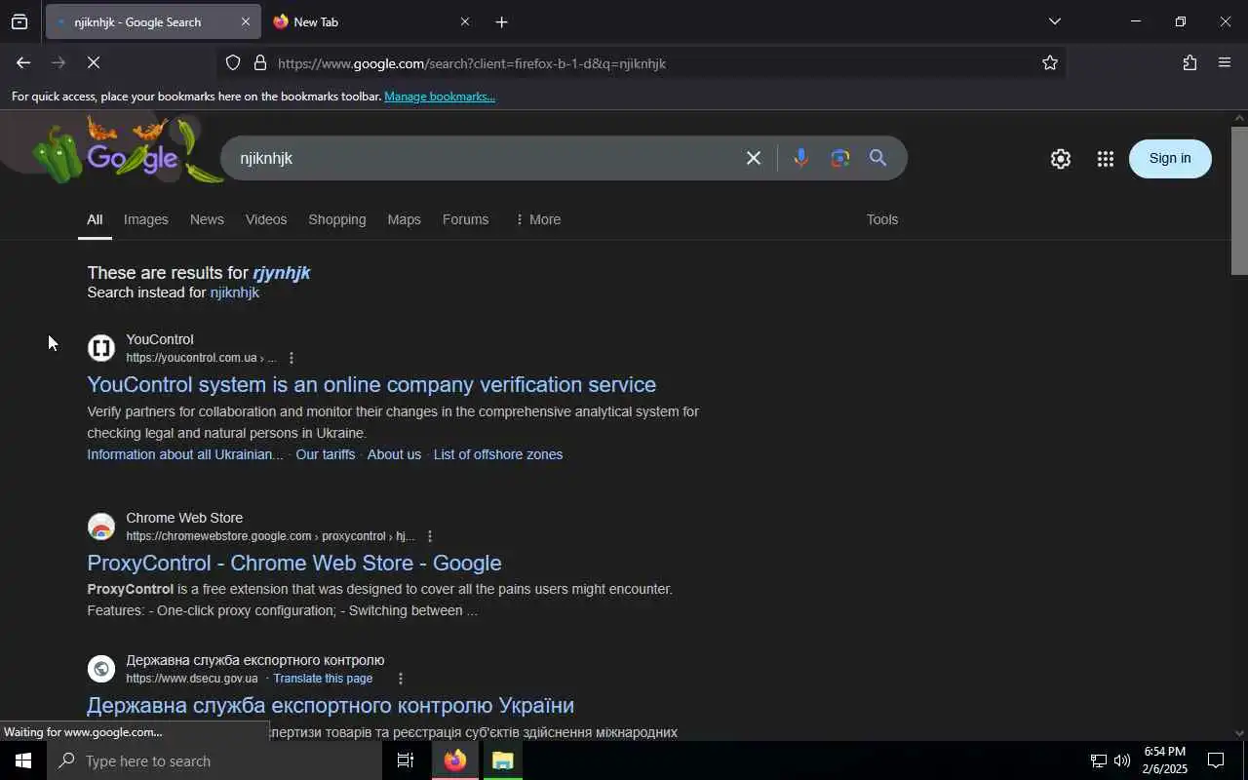Image resolution: width=1248 pixels, height=780 pixels.
Task: Submit search with magnifier icon
Action: 877,158
